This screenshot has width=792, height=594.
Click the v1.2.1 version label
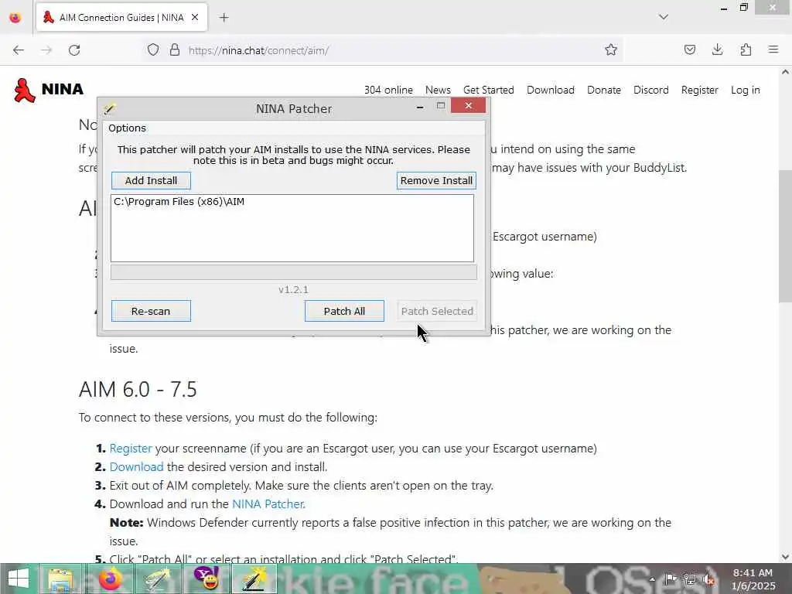pyautogui.click(x=293, y=290)
